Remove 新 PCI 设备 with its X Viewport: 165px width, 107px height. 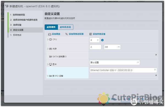tap(156, 75)
